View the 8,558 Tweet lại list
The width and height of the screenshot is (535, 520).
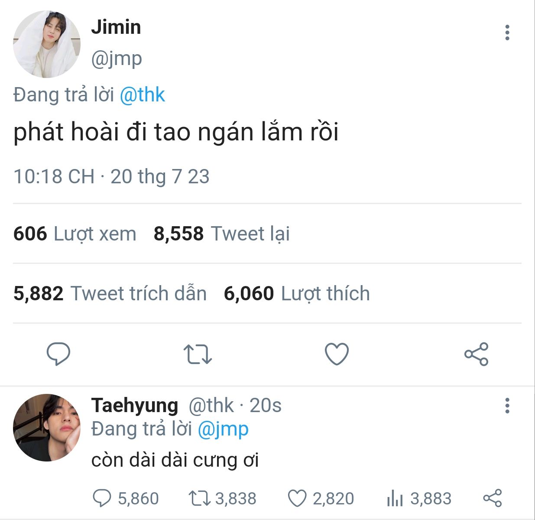[x=221, y=234]
